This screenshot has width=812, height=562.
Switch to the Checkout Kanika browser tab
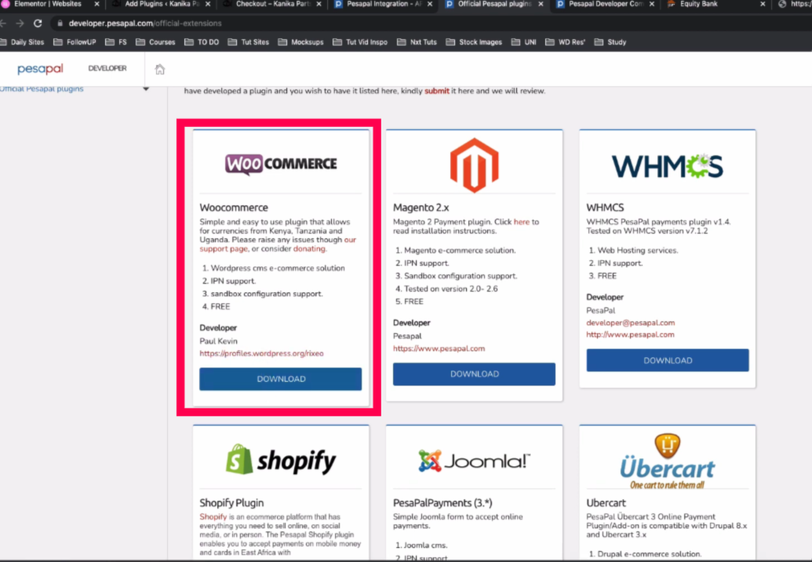(x=272, y=4)
